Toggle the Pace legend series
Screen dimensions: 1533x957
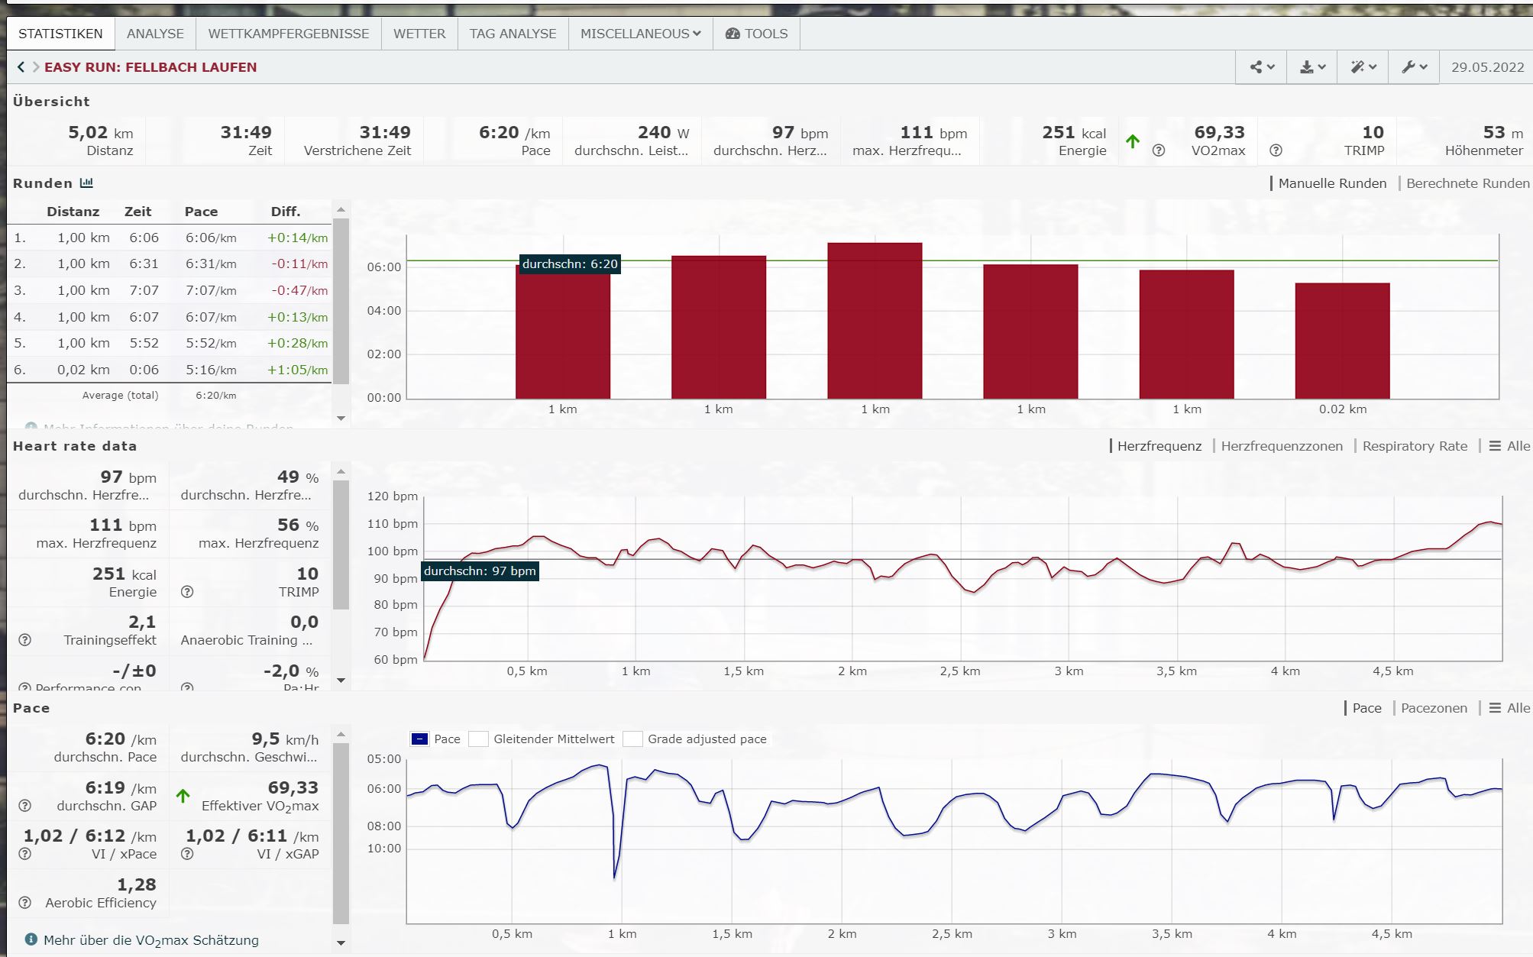coord(420,739)
